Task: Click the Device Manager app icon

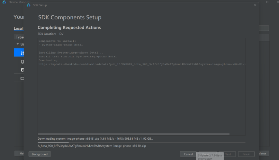Action: click(4, 2)
